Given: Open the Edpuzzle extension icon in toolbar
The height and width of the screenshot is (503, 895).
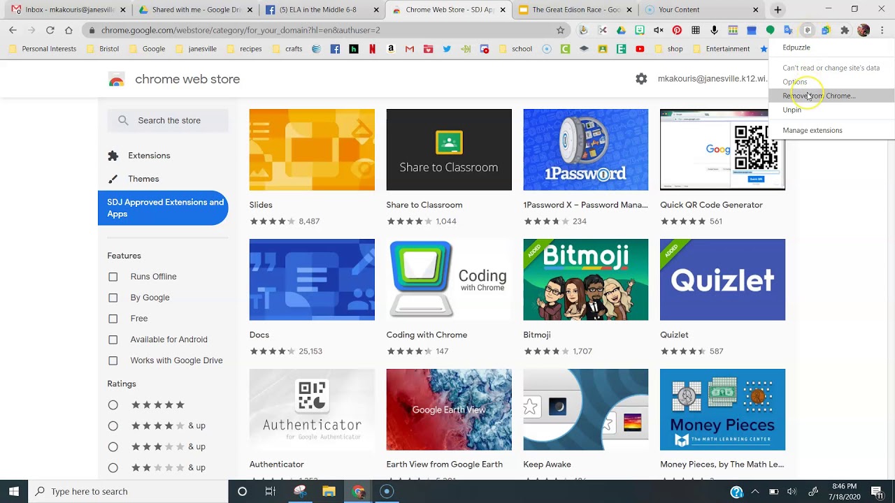Looking at the screenshot, I should coord(807,30).
